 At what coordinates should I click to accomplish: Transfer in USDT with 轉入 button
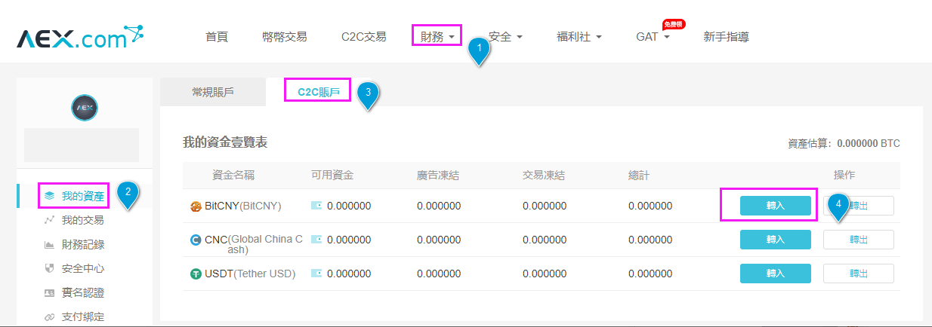click(x=775, y=274)
